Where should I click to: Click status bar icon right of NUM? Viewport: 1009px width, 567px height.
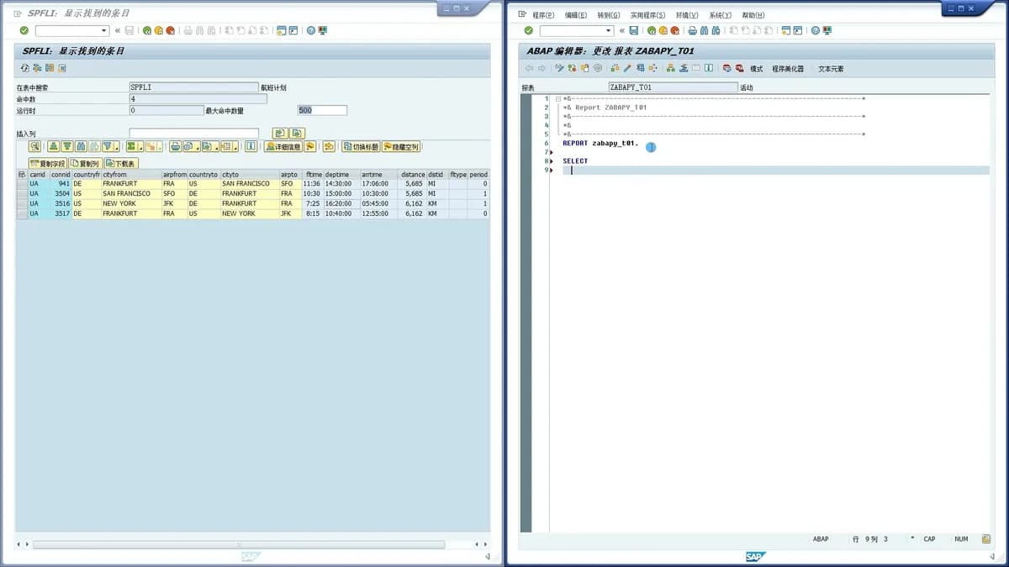[x=985, y=538]
